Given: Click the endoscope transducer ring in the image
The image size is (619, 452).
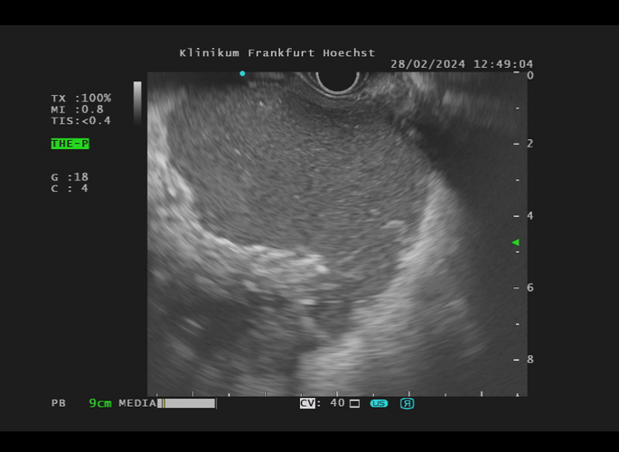Looking at the screenshot, I should 337,80.
